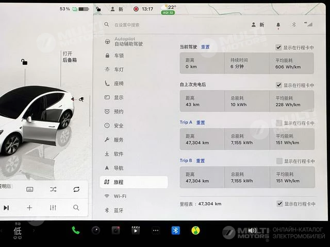Tap the 22° weather AQI indicator

169,10
